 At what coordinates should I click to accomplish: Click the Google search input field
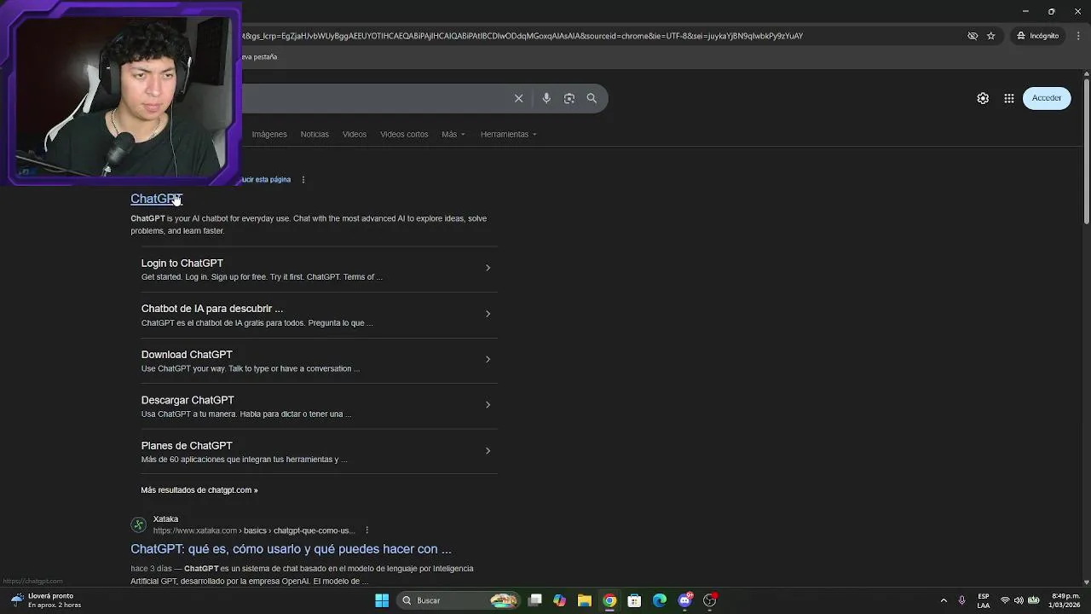375,98
